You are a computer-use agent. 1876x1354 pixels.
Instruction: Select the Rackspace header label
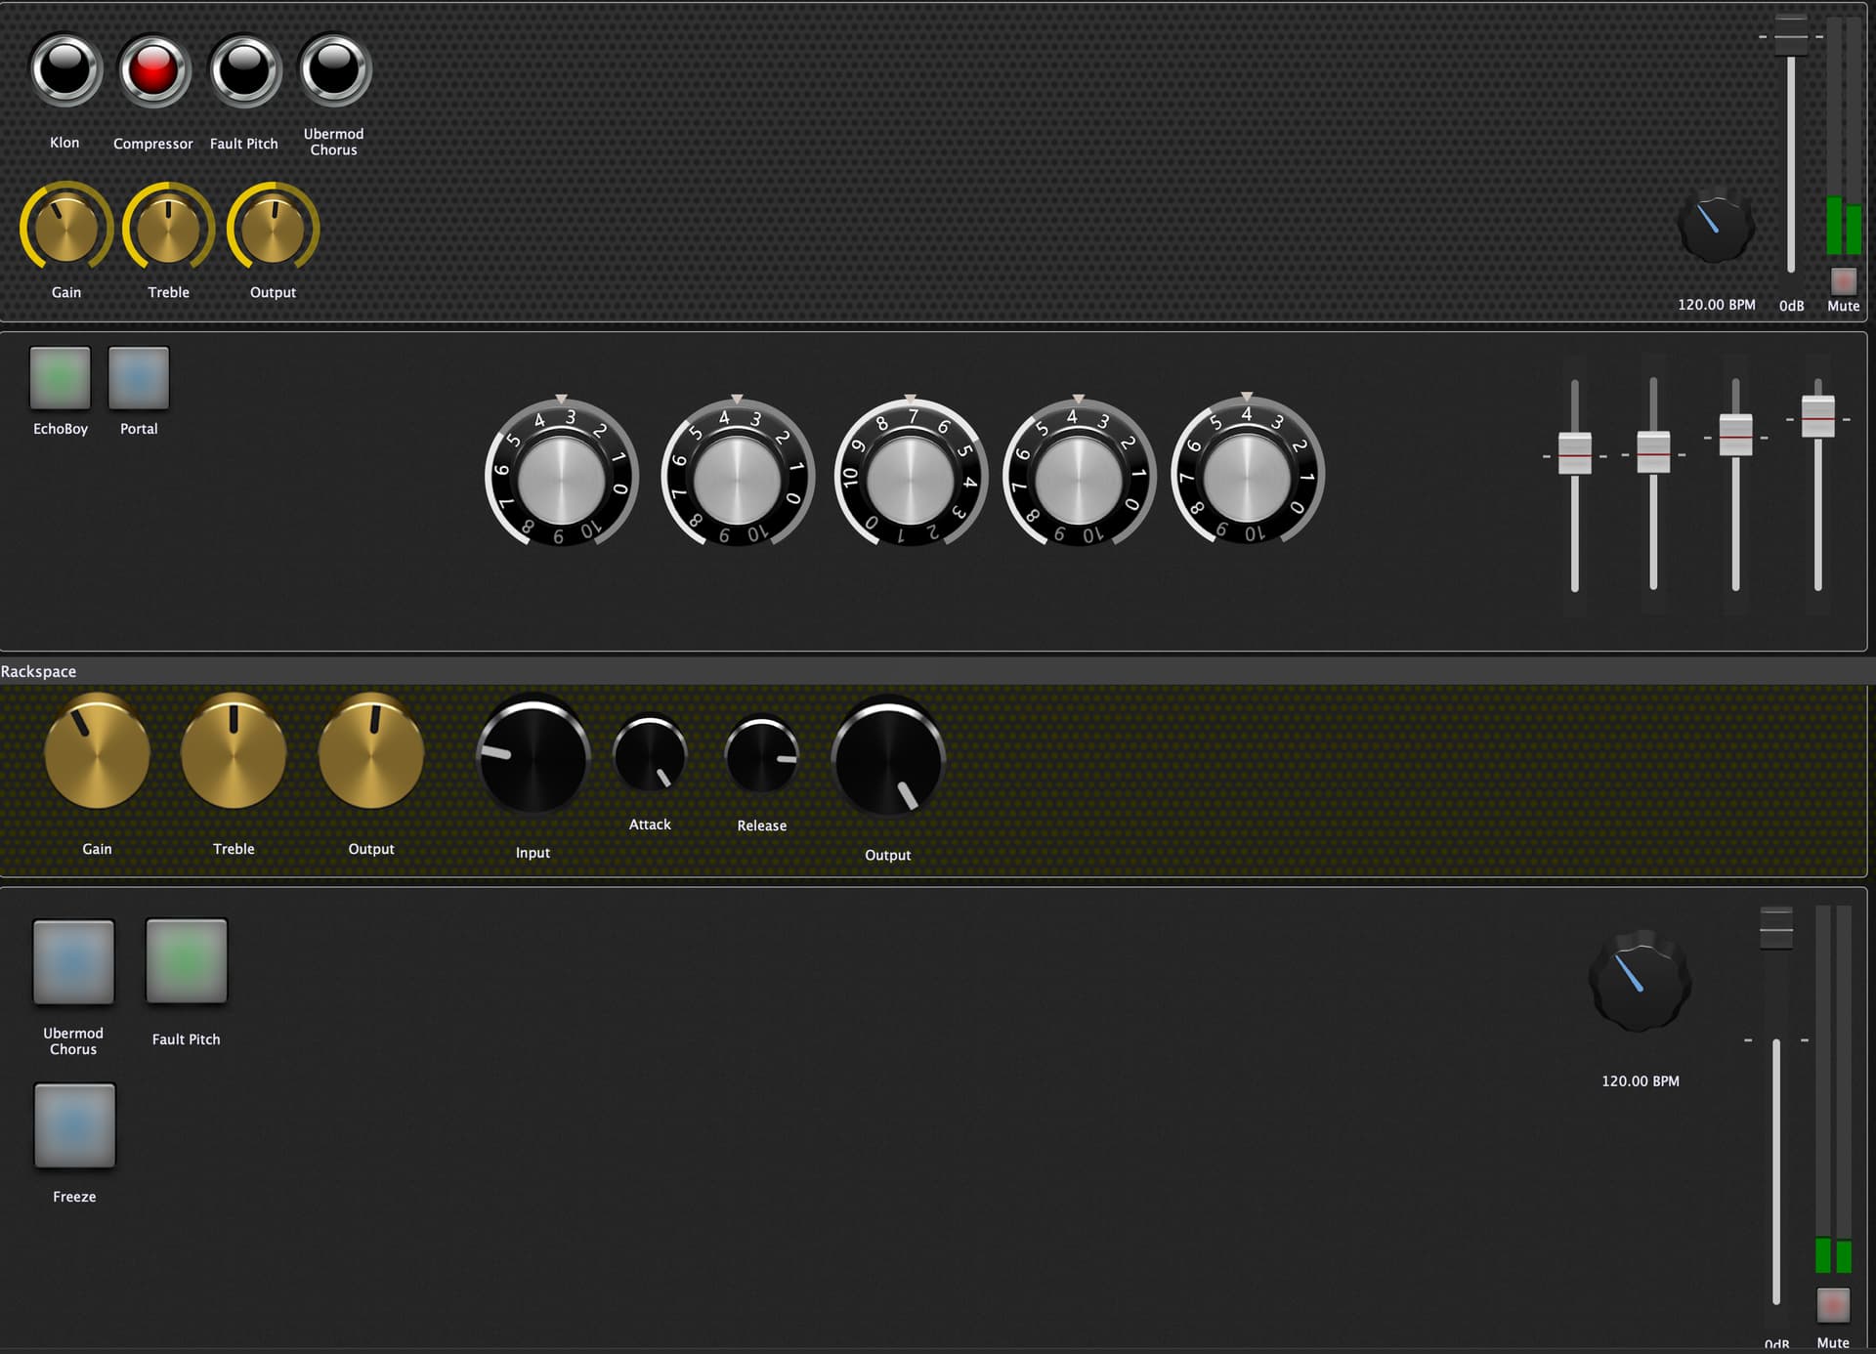pyautogui.click(x=38, y=671)
